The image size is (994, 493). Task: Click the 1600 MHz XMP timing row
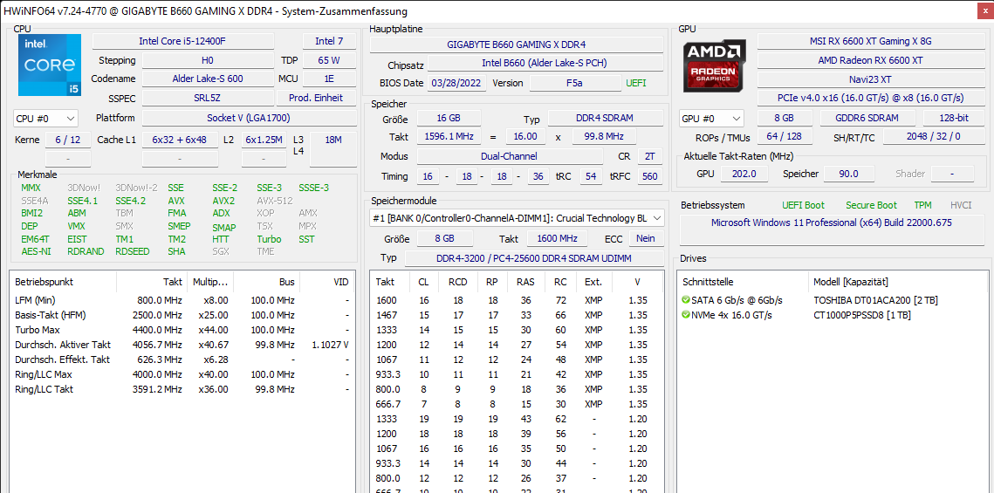(516, 300)
